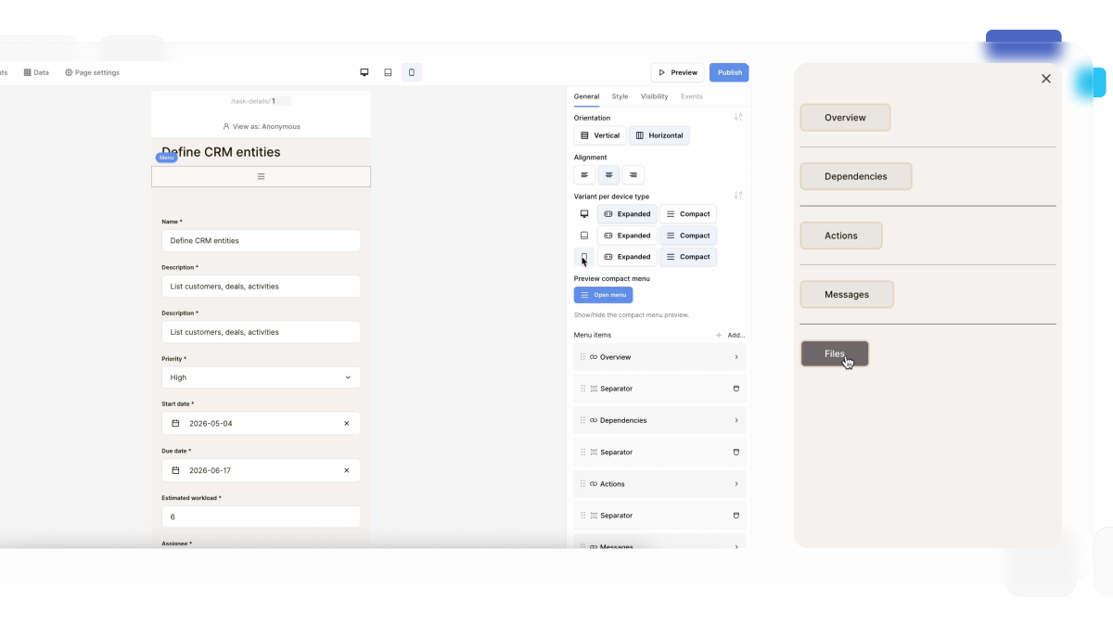The height and width of the screenshot is (626, 1113).
Task: Grab drag handle of Dependencies item
Action: (x=582, y=420)
